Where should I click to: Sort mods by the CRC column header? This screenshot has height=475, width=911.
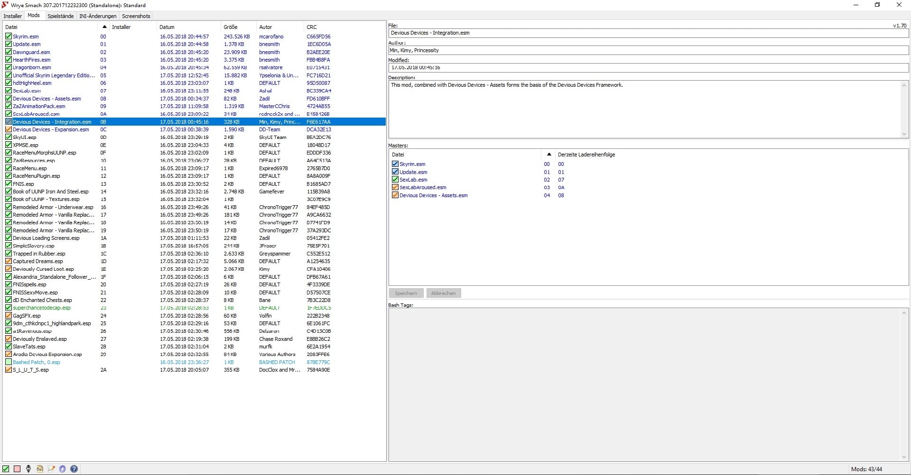click(x=344, y=27)
